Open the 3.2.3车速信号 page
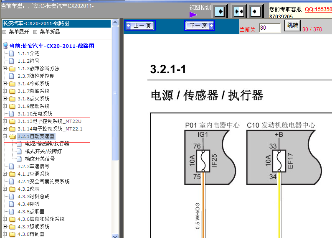Screen dimensions: 332x238 [x=33, y=166]
